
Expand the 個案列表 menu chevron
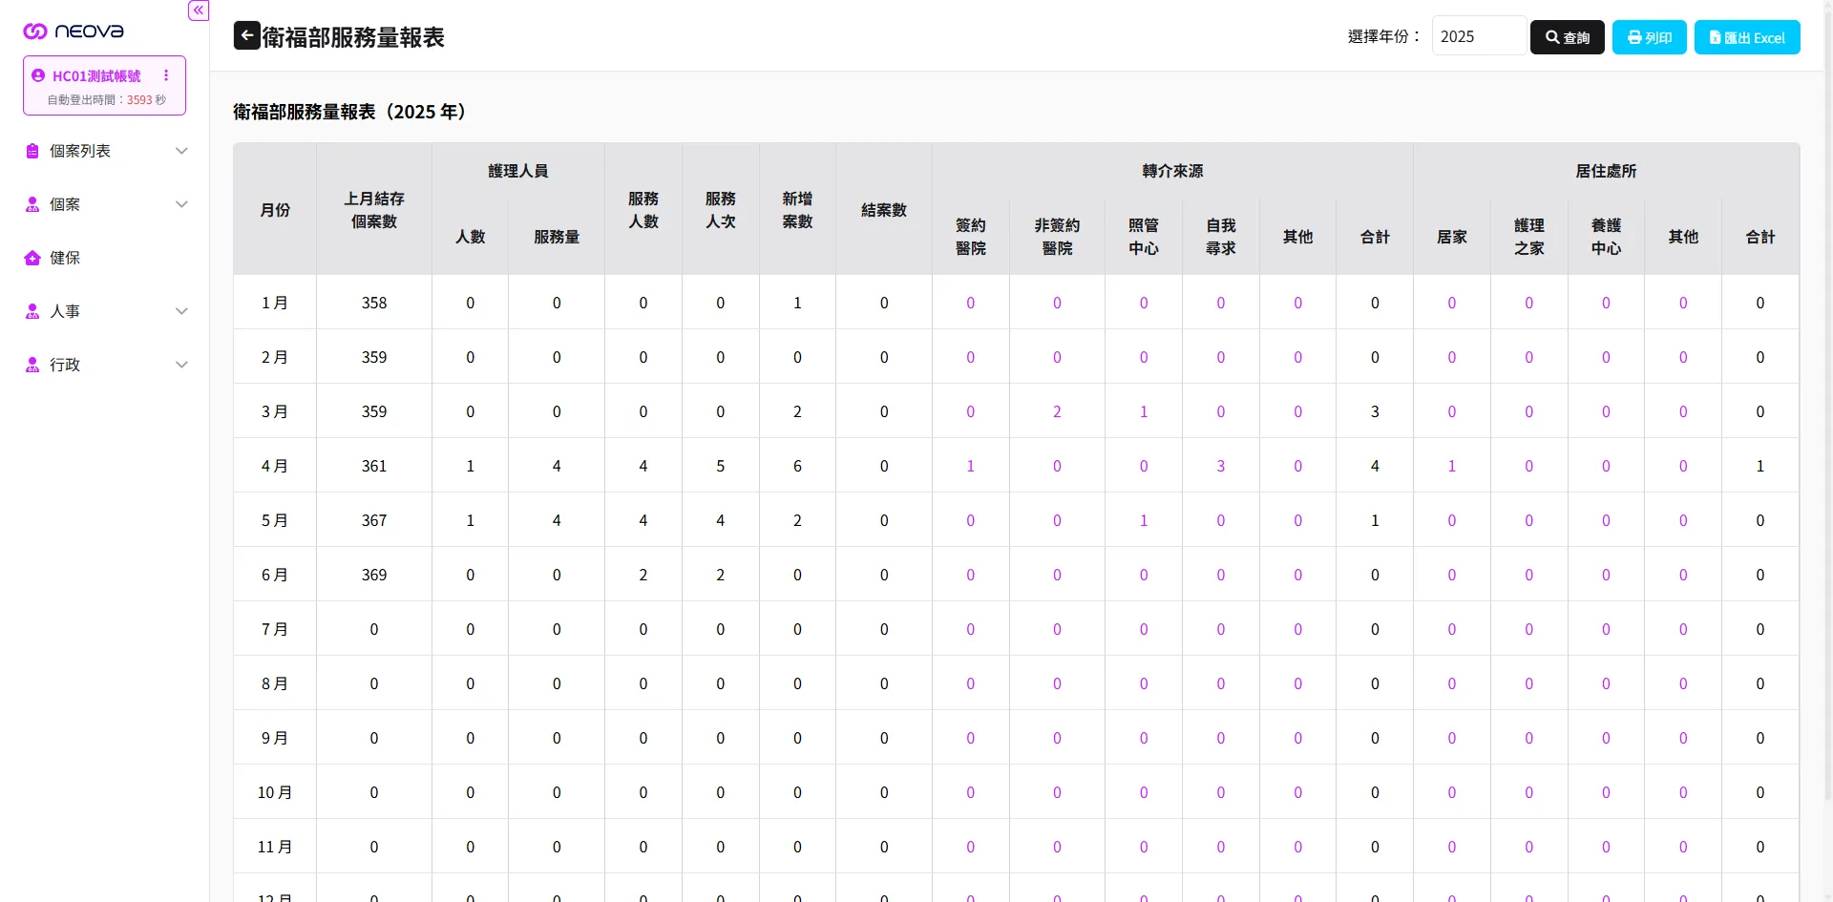[x=181, y=151]
